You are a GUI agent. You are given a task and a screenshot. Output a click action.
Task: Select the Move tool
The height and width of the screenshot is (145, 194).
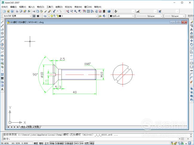click(x=192, y=41)
